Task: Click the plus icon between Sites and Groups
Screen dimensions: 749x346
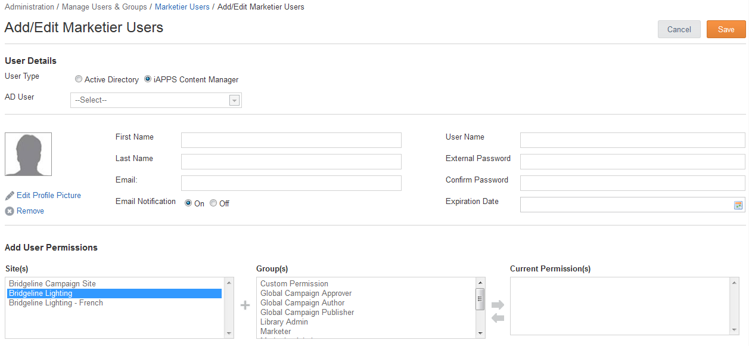Action: [x=245, y=305]
